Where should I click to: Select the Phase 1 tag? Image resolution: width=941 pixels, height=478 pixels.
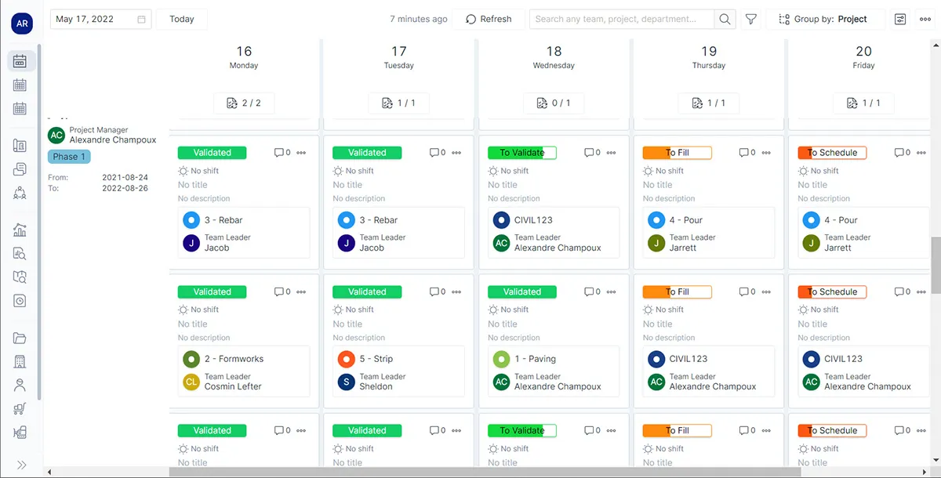coord(69,157)
